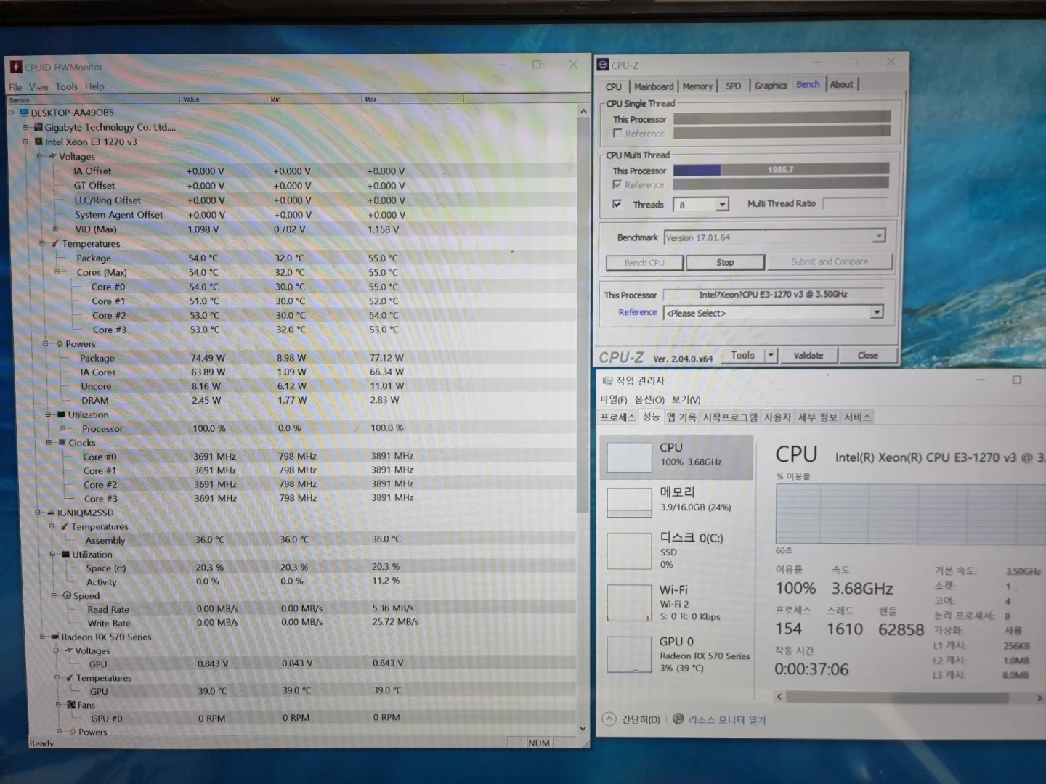Click the Bench CPU button
Image resolution: width=1046 pixels, height=784 pixels.
coord(644,262)
